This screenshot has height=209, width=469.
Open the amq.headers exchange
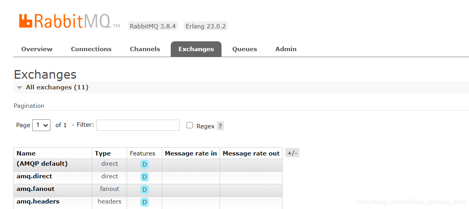click(38, 202)
